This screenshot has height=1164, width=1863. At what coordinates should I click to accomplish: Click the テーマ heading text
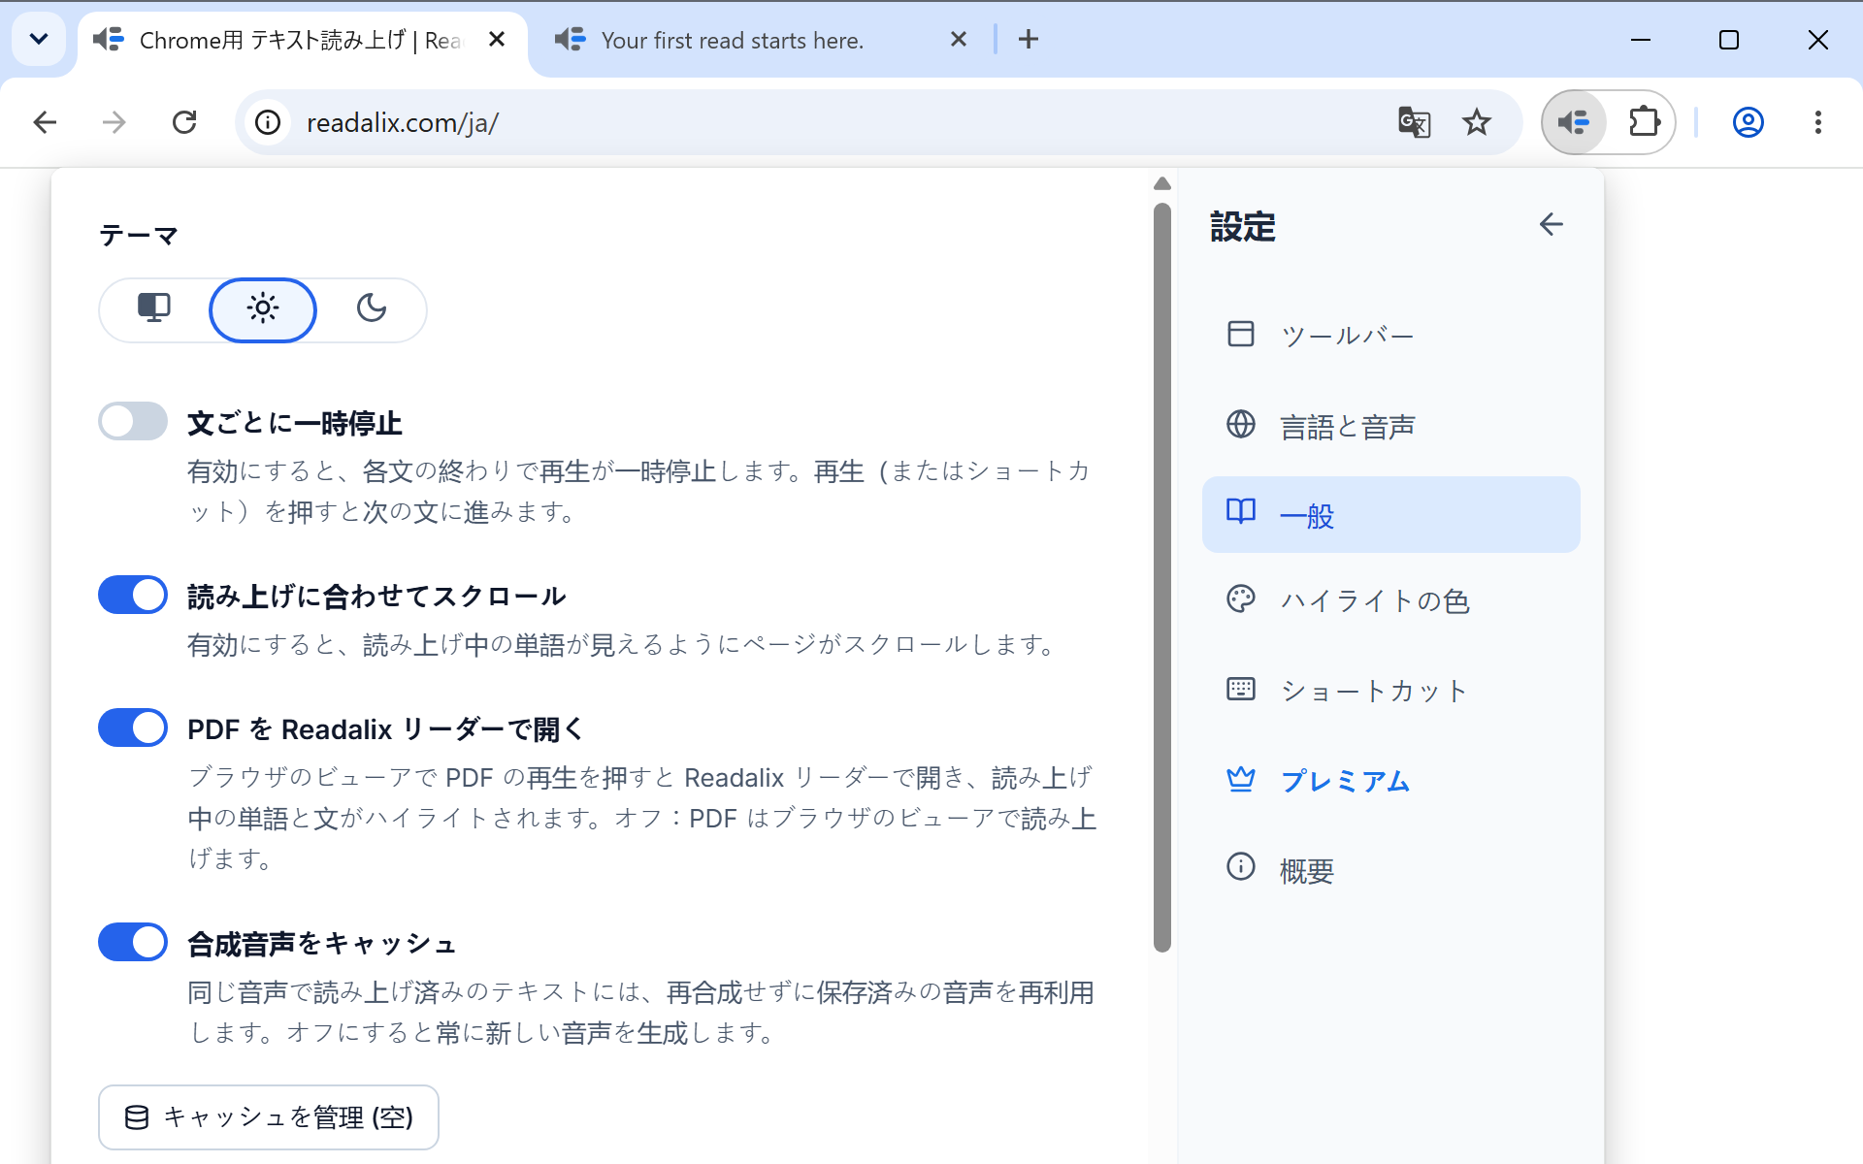click(139, 236)
